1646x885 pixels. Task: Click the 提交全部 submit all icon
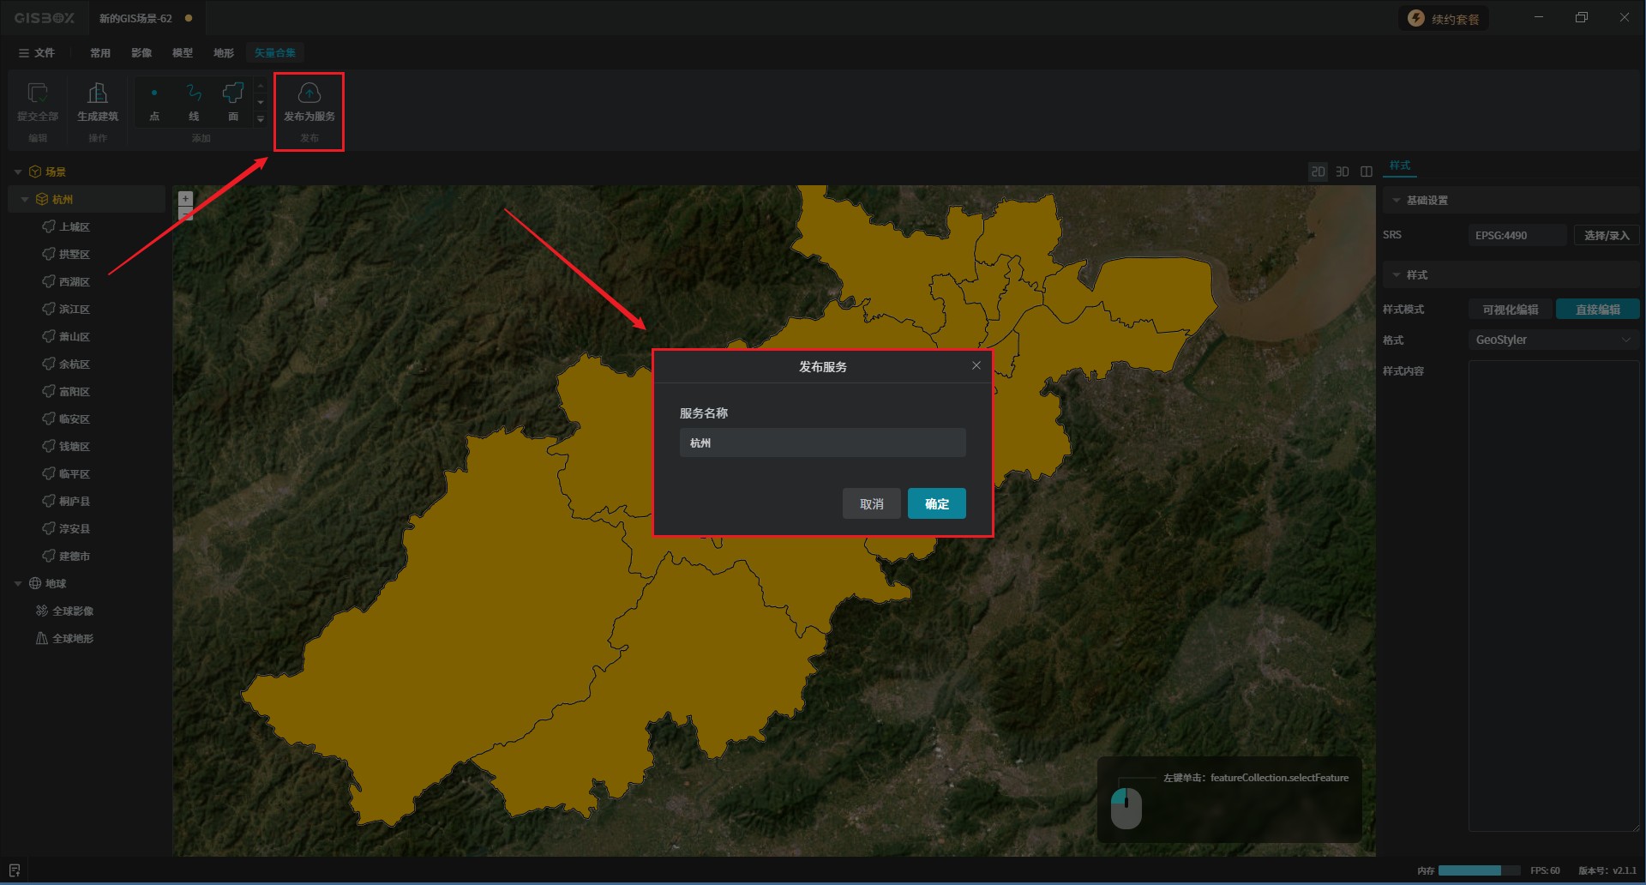38,93
